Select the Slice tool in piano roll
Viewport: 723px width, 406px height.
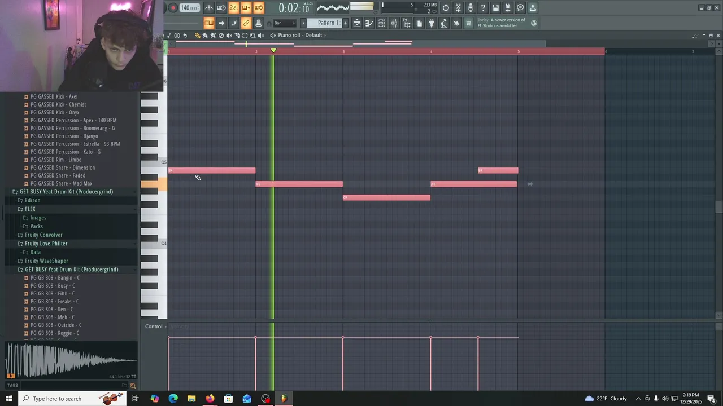click(237, 35)
